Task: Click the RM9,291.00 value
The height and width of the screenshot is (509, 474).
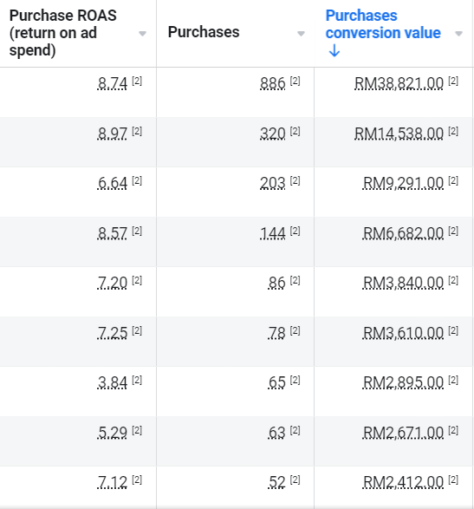Action: click(x=403, y=183)
